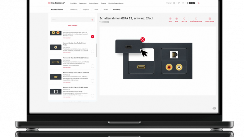Click 'mehr anzeigen' under Cinch audio module
Screen dimensions: 244x137
[67, 38]
